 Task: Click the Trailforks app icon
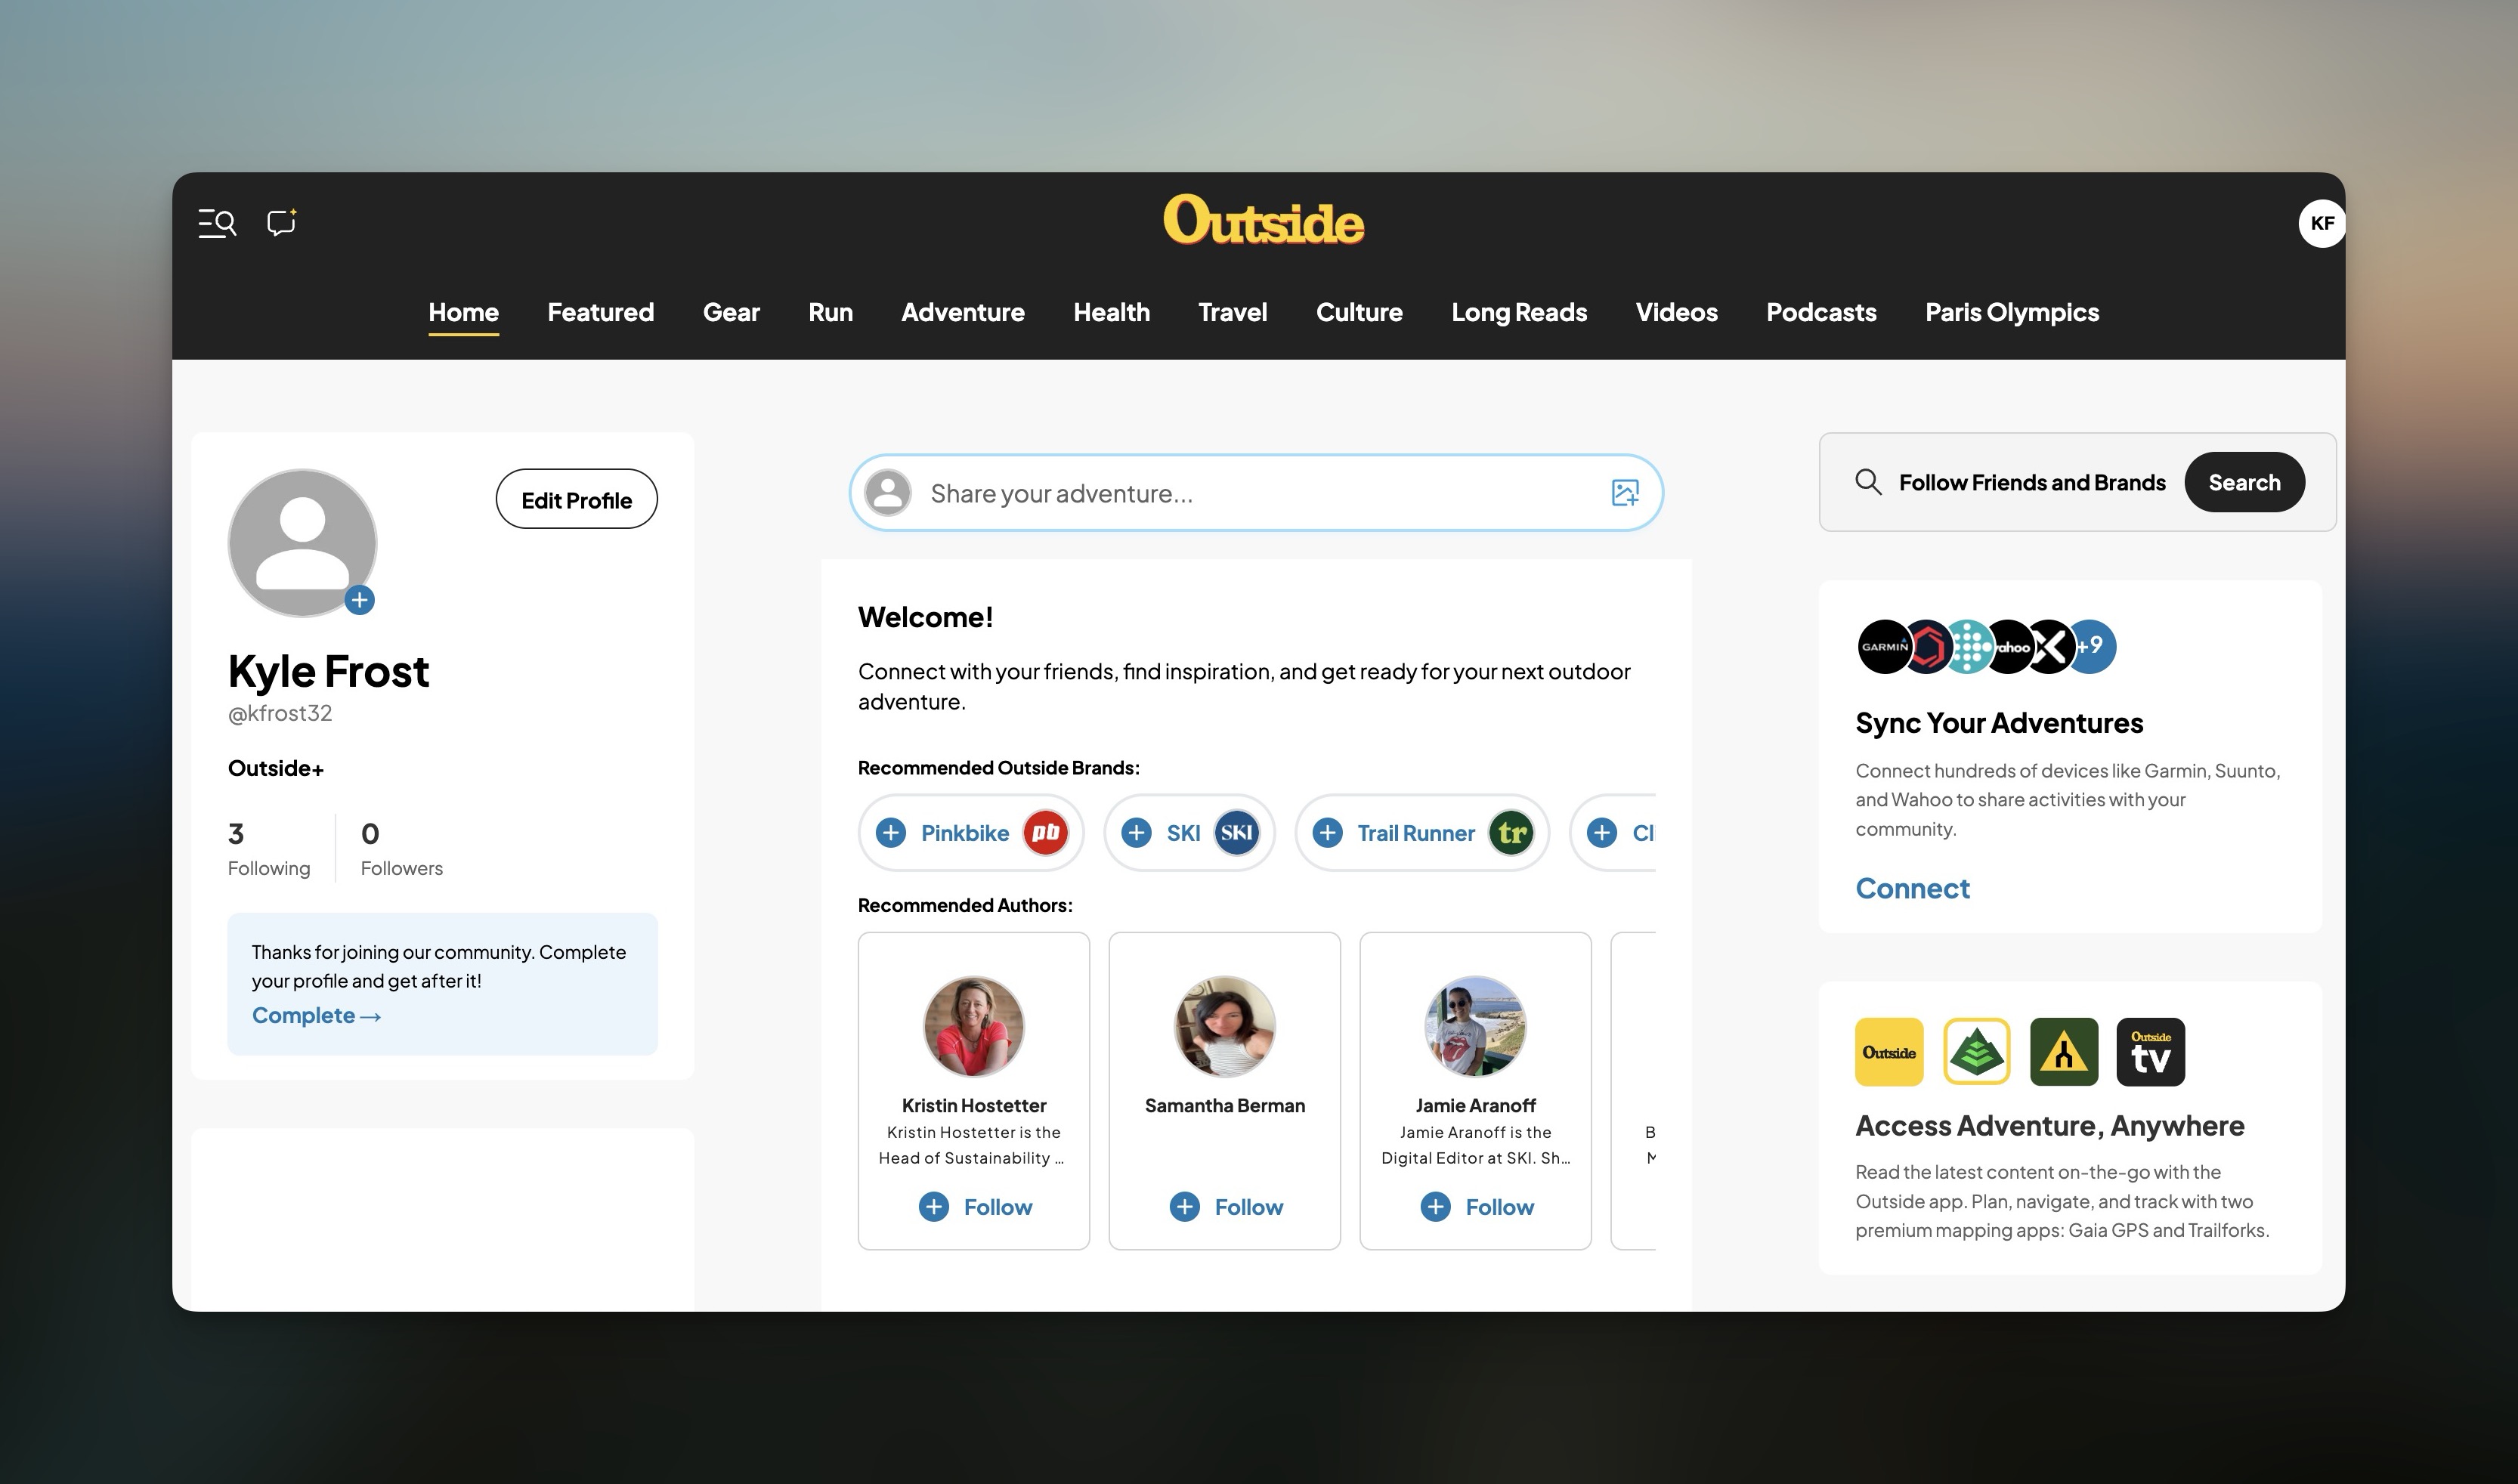(2063, 1052)
